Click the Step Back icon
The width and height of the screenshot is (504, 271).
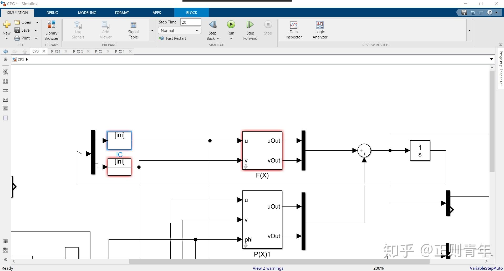click(213, 24)
